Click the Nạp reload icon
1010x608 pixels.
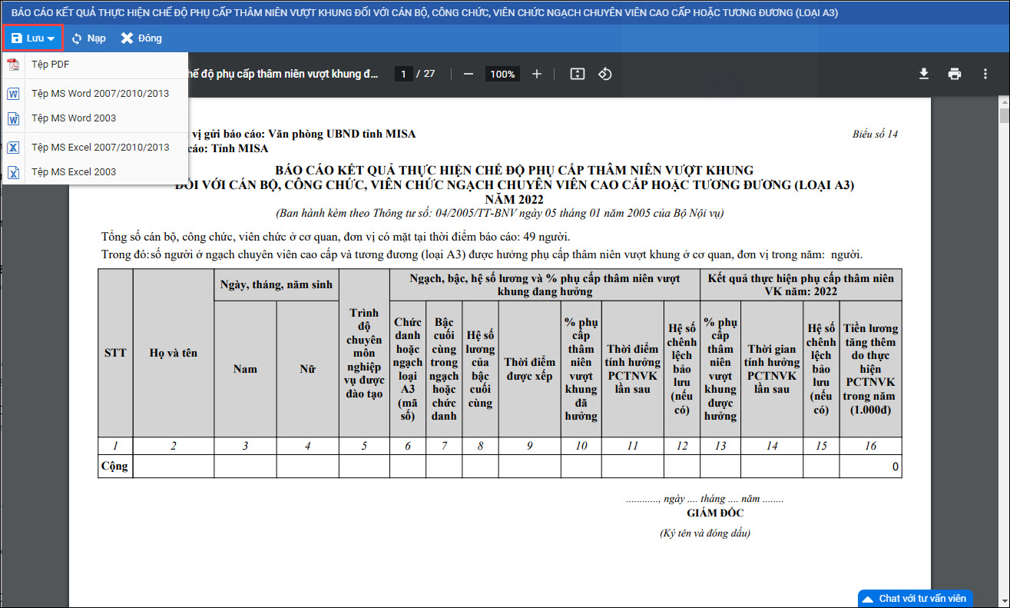coord(77,38)
